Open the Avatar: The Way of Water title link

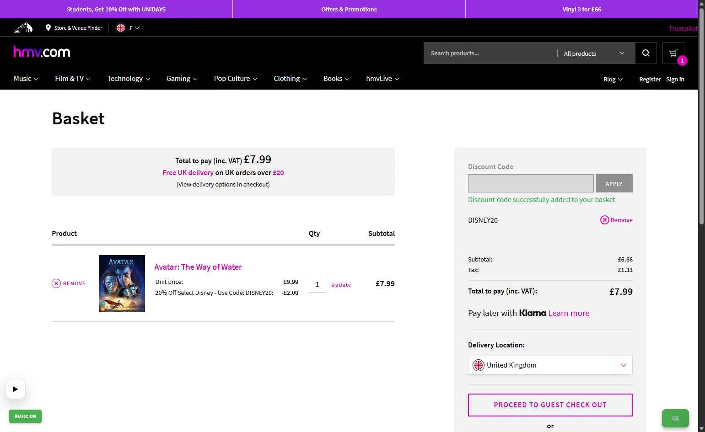(x=198, y=267)
